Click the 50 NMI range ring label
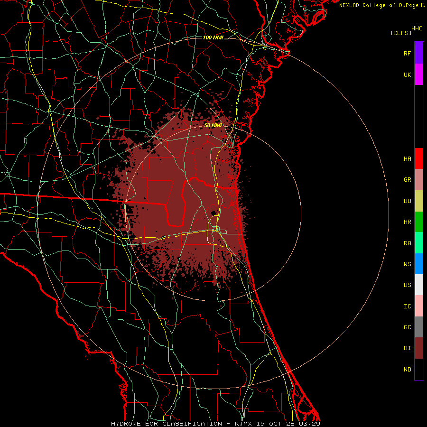 213,125
